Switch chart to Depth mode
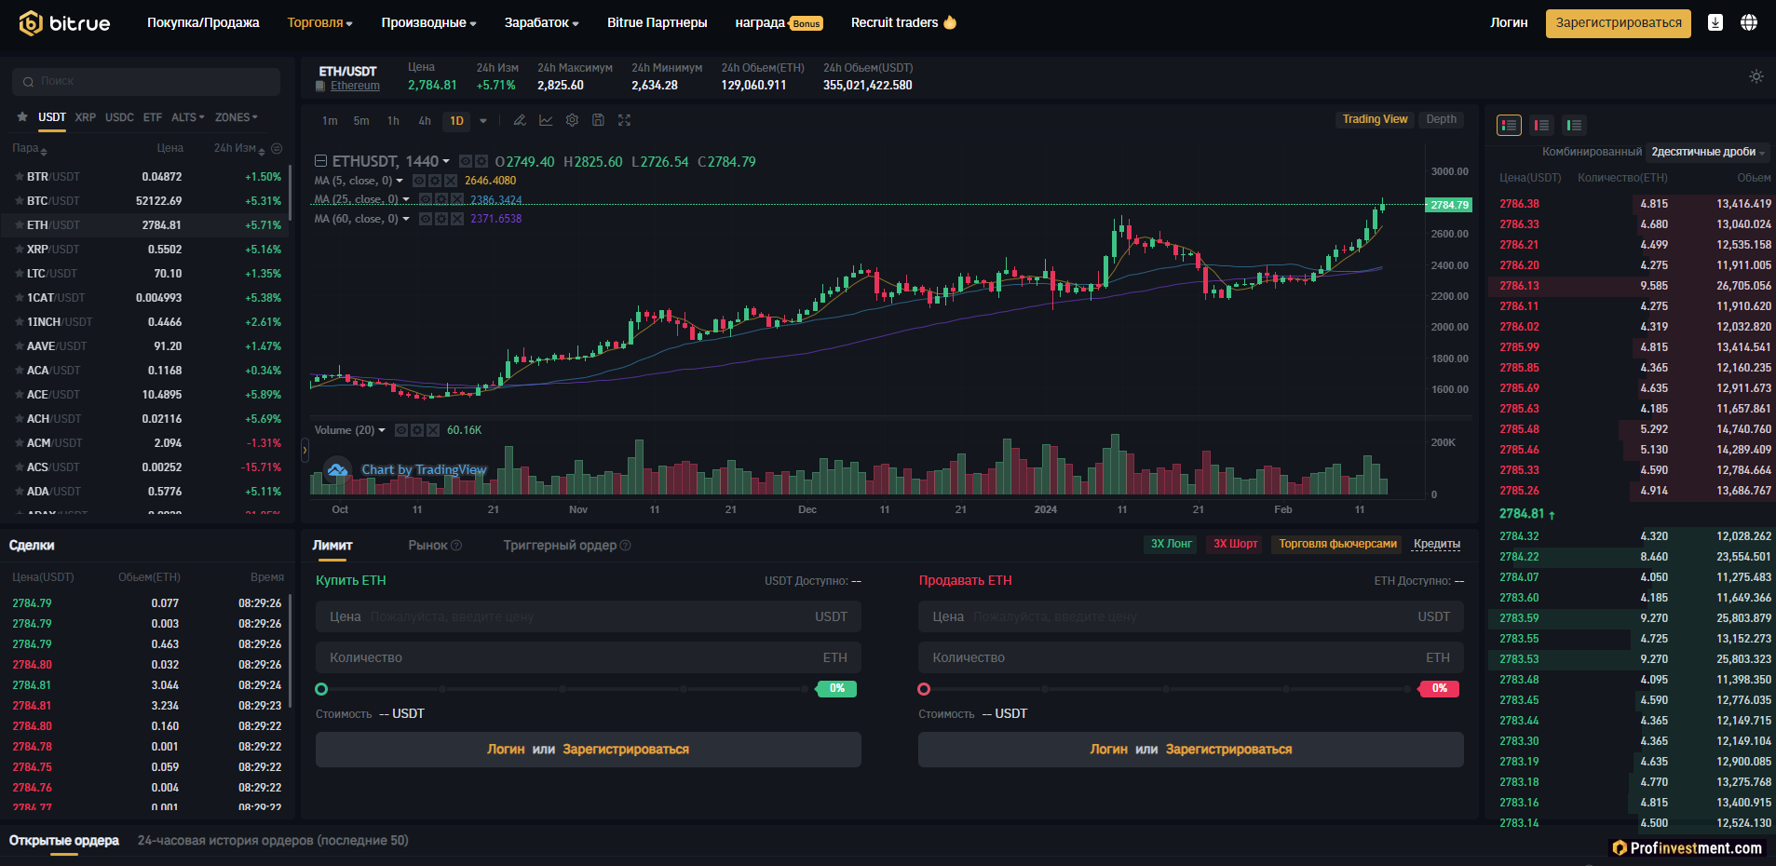1776x866 pixels. [1441, 119]
